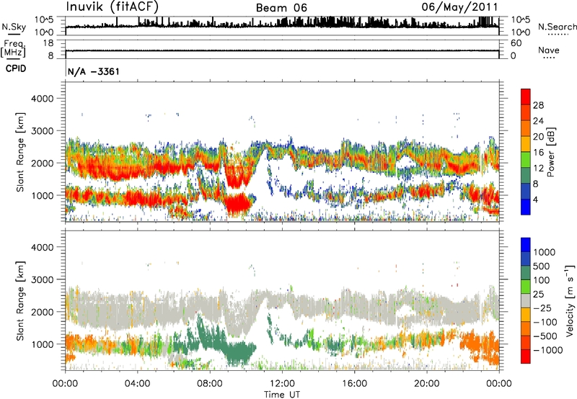Click the '60' Nave axis tick label
This screenshot has height=399, width=577.
coord(516,43)
